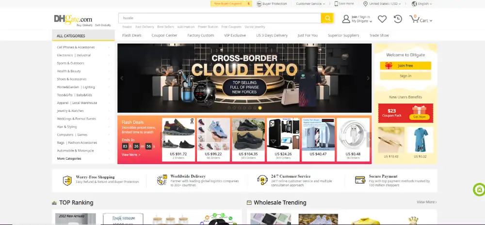Open the US $91.72 sneakers deal

pos(178,139)
